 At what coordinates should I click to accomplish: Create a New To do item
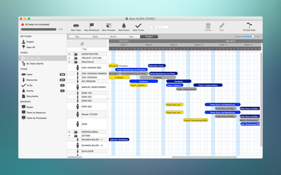pos(138,27)
